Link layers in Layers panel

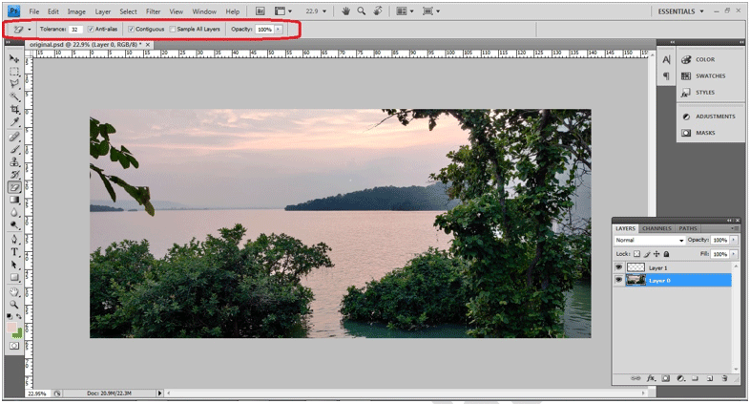[635, 378]
